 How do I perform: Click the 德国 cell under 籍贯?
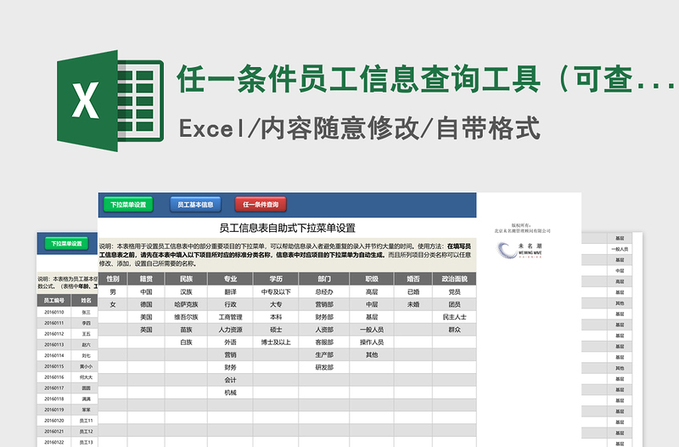point(146,304)
